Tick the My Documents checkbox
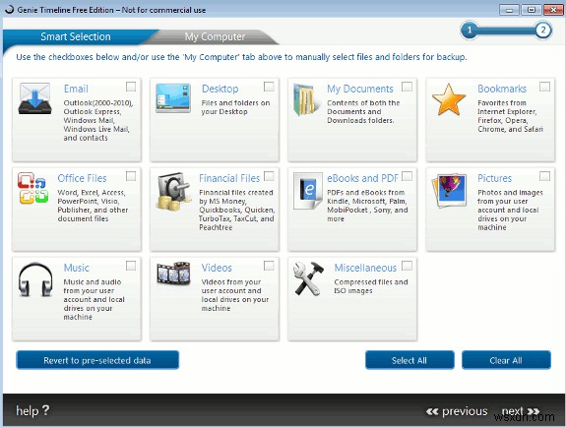Image resolution: width=566 pixels, height=427 pixels. point(407,87)
